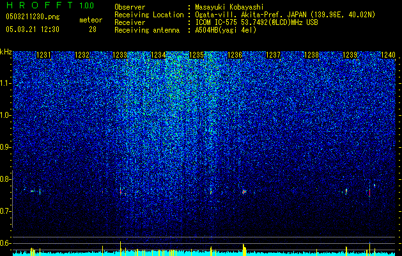Select antenna value A504HB(yagi 4el)
Image resolution: width=402 pixels, height=256 pixels.
click(x=226, y=30)
